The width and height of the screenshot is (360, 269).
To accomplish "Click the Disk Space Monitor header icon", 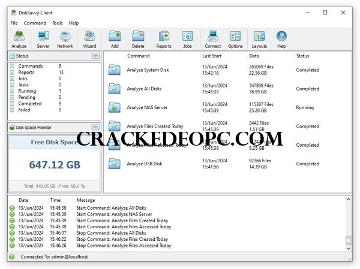I will pyautogui.click(x=12, y=127).
